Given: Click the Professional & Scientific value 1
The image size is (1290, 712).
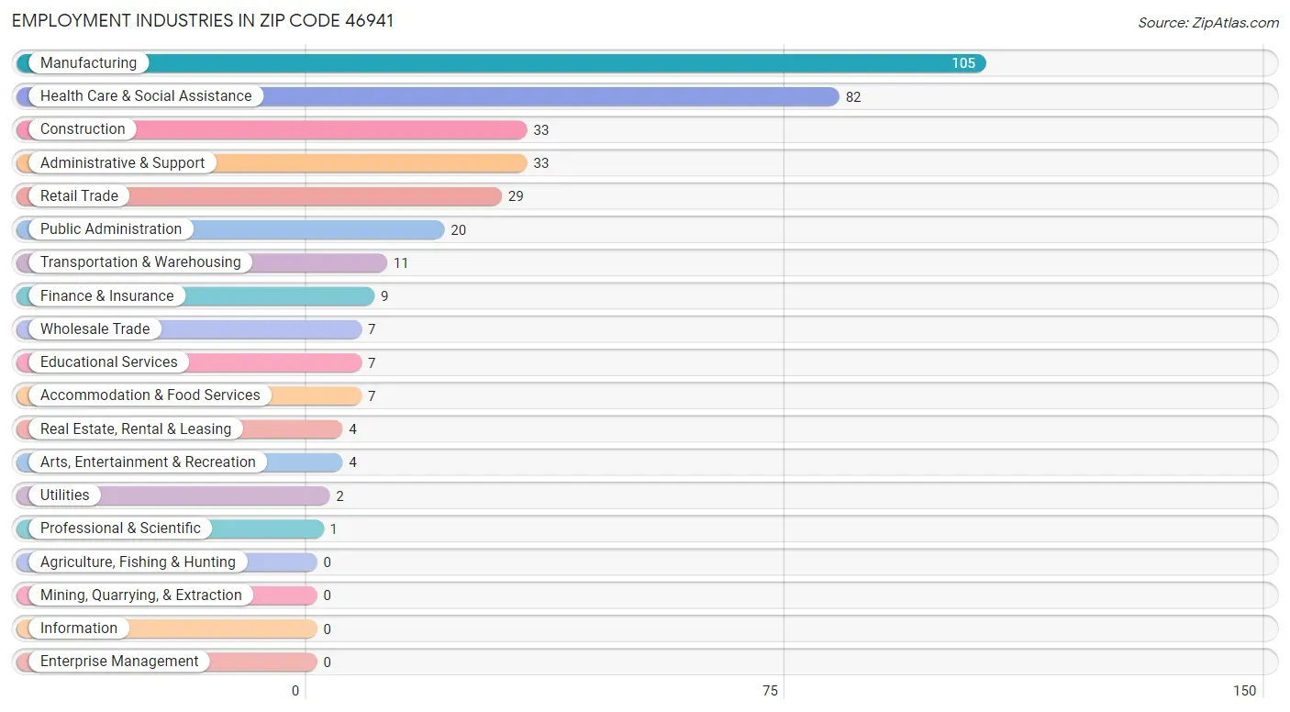Looking at the screenshot, I should [334, 529].
